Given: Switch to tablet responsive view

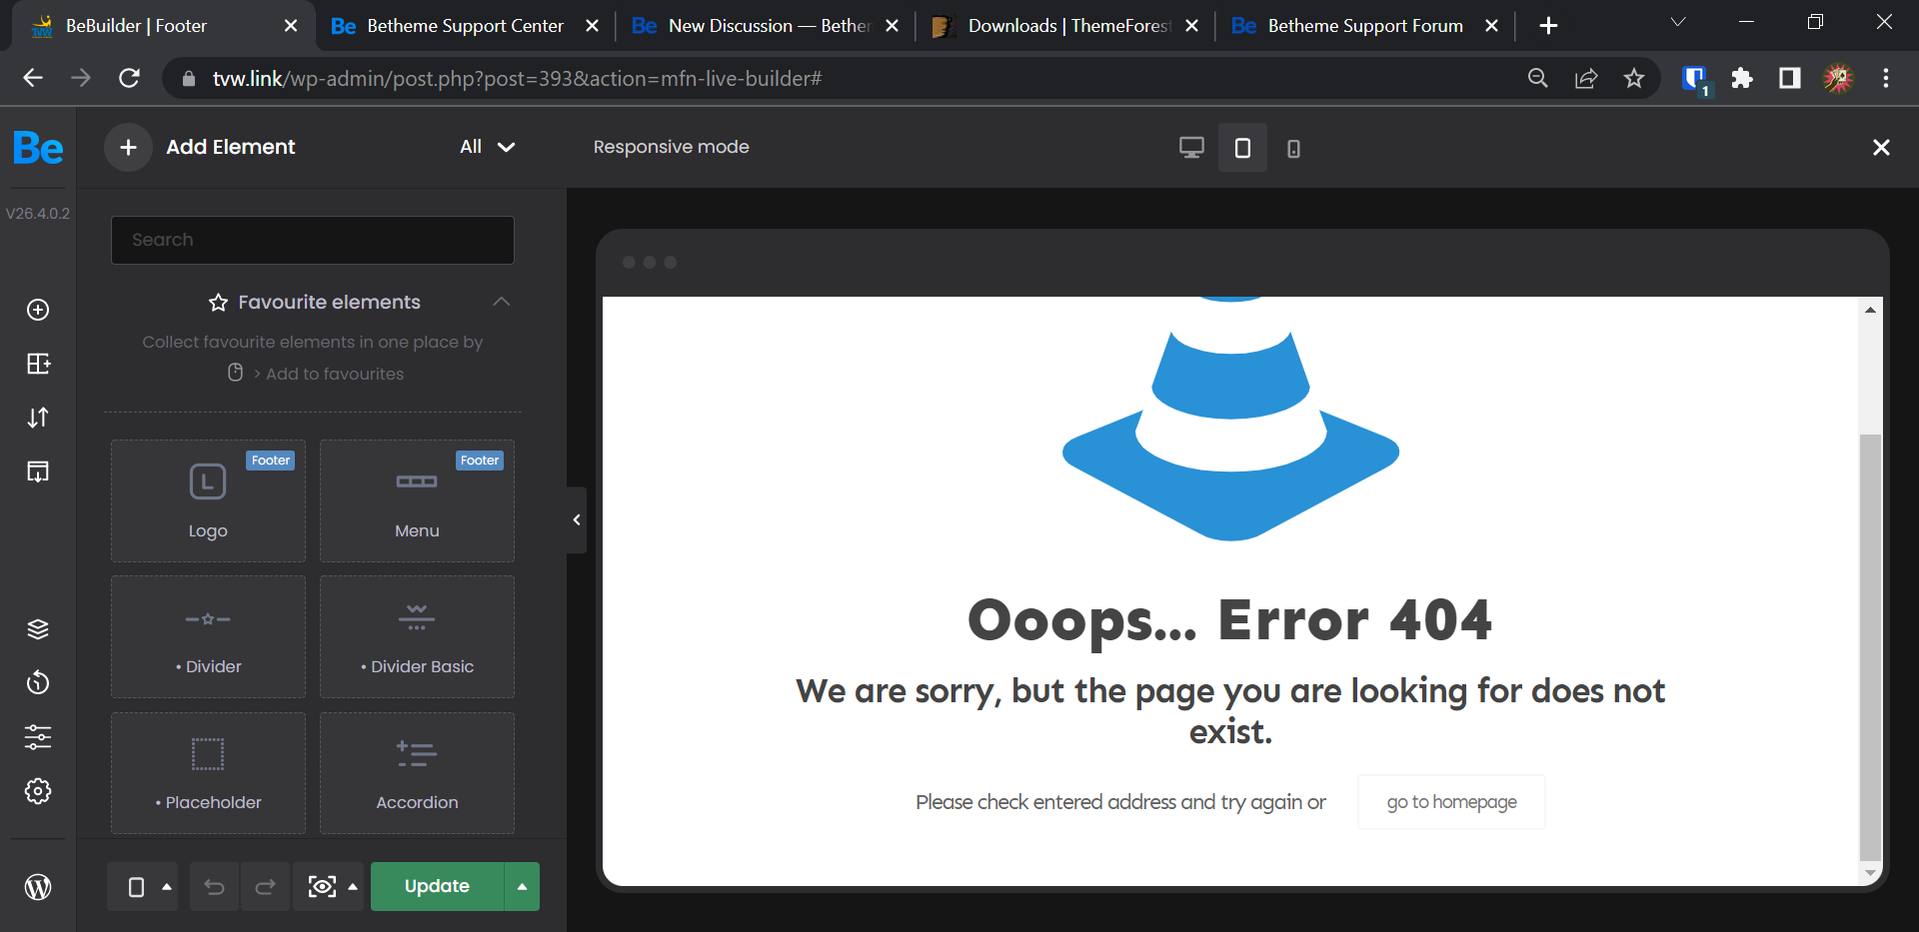Looking at the screenshot, I should [1242, 148].
